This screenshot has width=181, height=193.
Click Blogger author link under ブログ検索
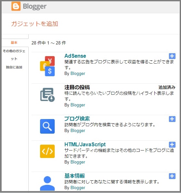coord(78,131)
